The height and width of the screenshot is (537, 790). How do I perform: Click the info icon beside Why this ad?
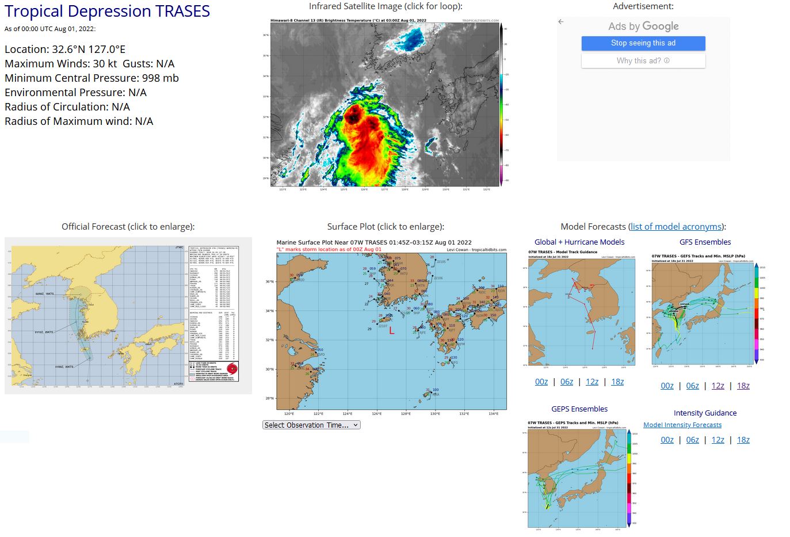[x=667, y=60]
